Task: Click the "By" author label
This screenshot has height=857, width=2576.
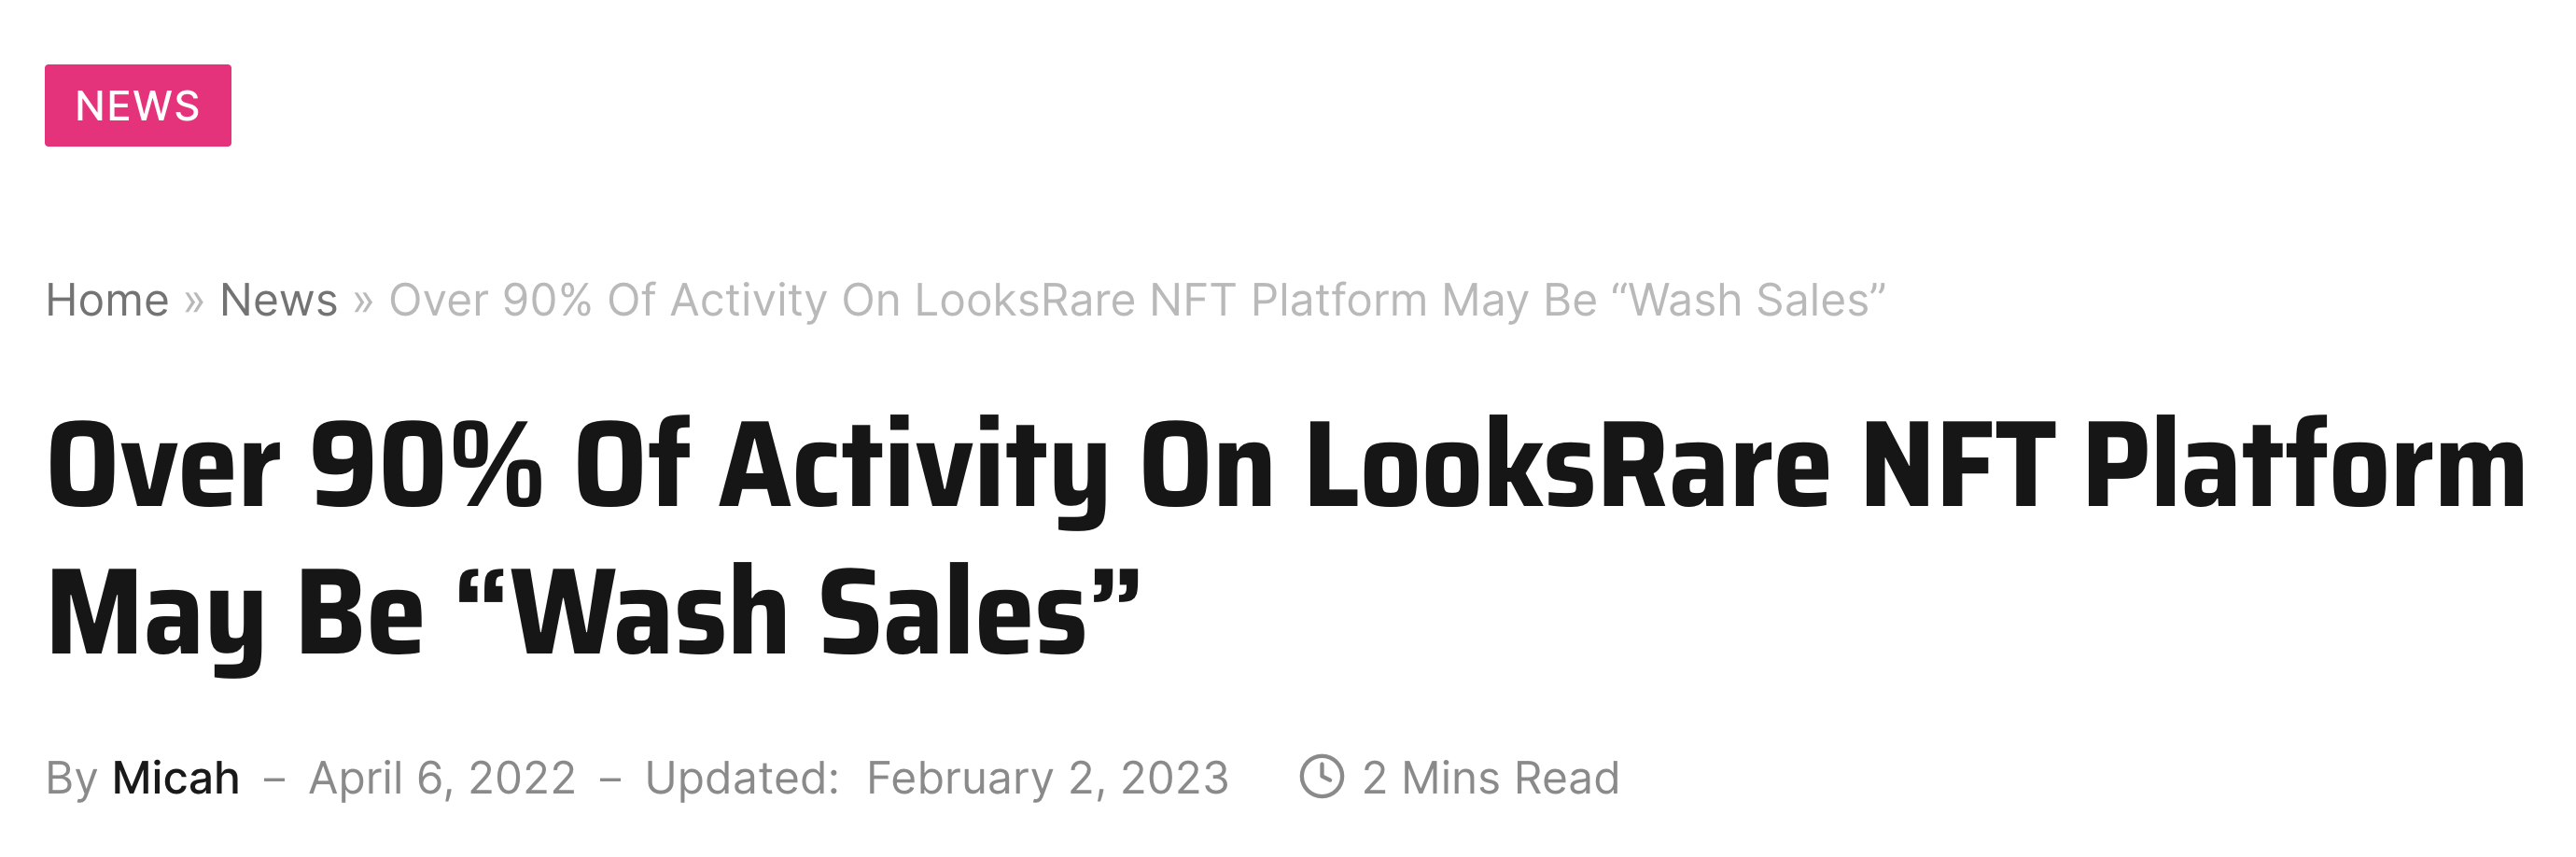Action: point(72,779)
